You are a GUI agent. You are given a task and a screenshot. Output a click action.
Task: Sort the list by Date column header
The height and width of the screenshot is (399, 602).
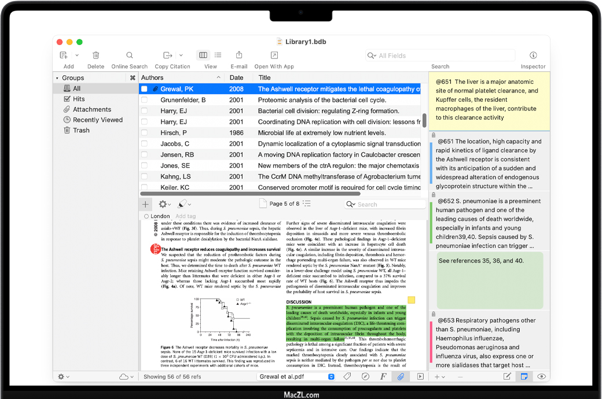click(236, 77)
